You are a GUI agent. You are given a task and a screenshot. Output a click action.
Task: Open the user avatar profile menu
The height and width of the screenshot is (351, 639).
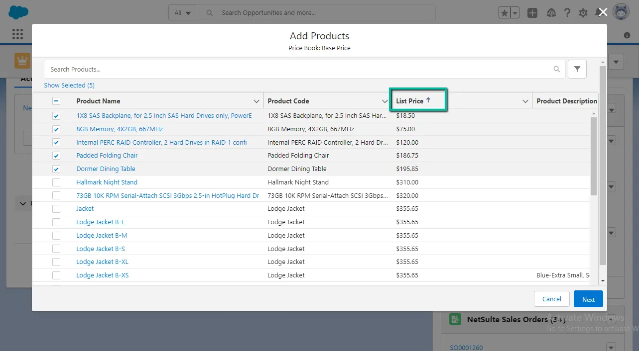(621, 12)
